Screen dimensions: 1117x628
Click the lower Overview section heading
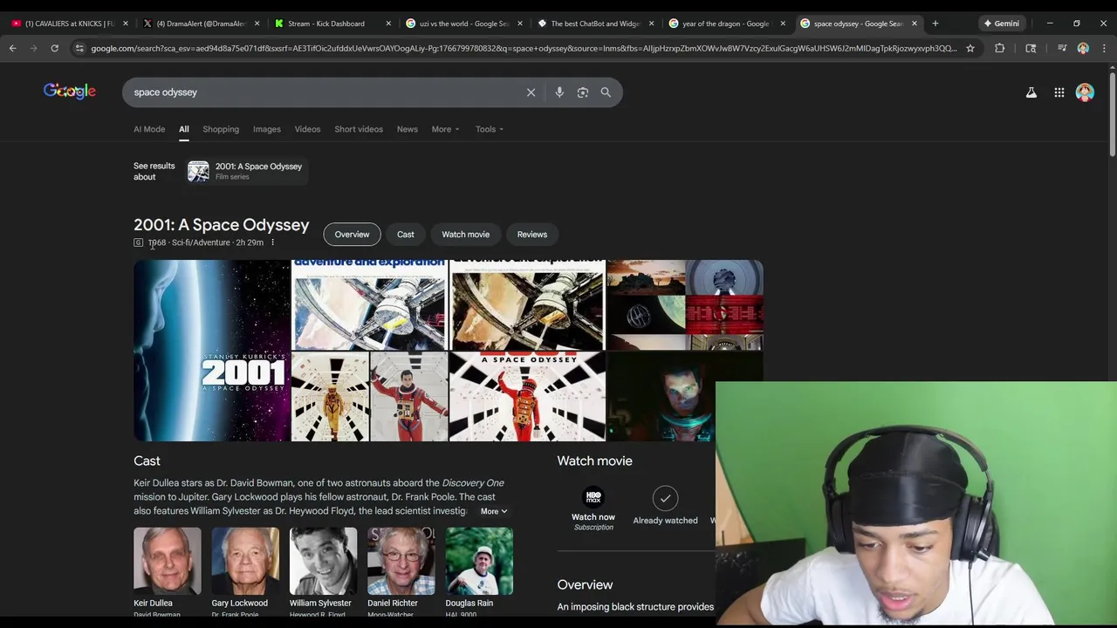[x=585, y=584]
